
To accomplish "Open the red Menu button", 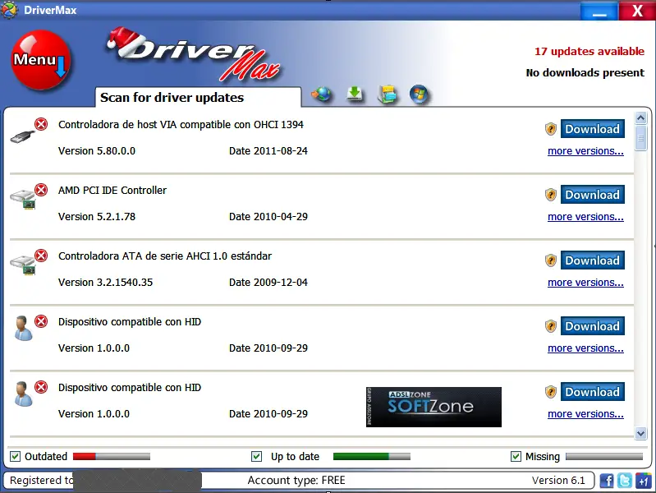I will tap(40, 59).
